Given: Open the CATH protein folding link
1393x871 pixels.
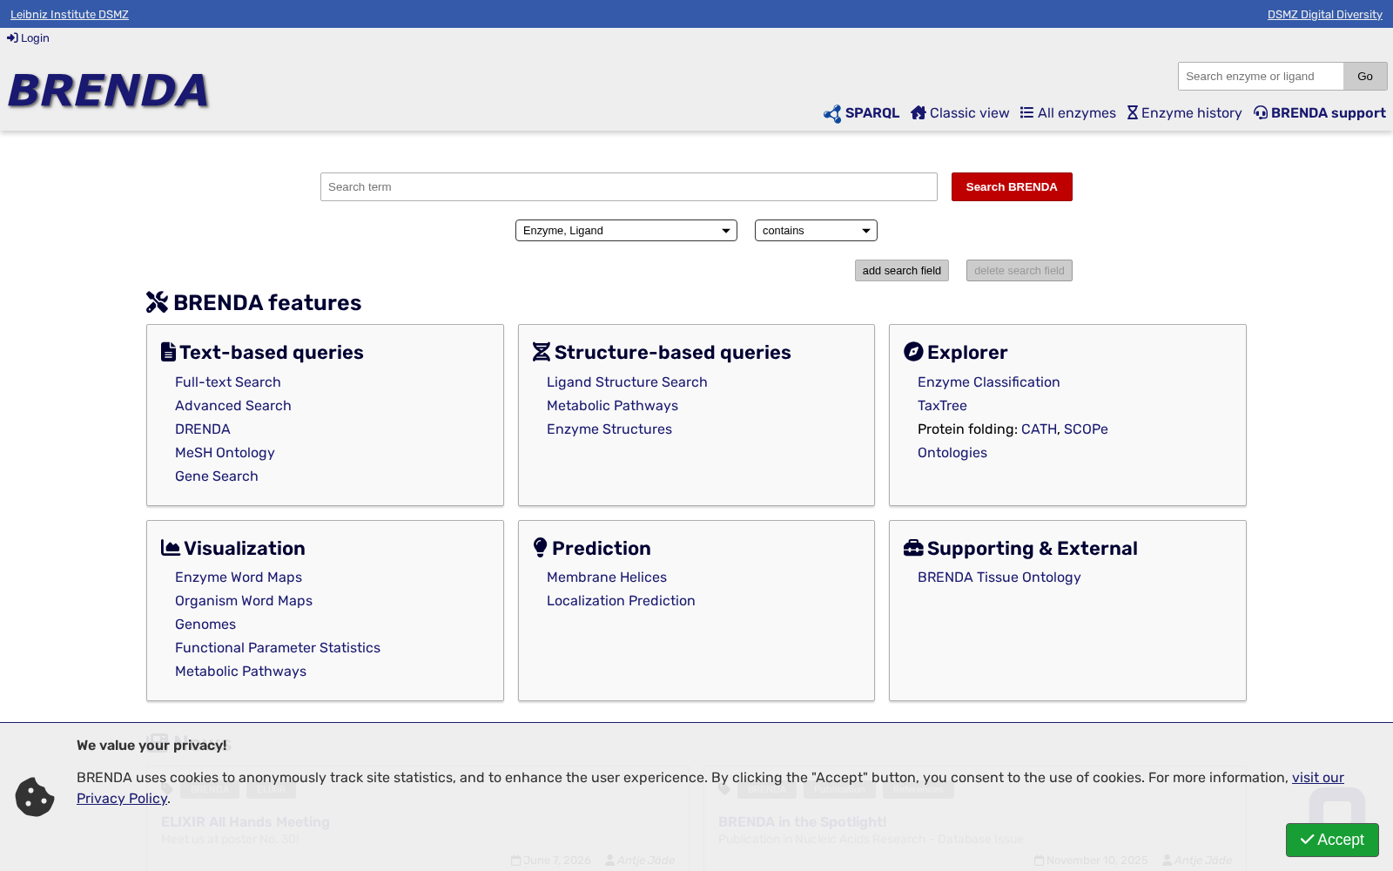Looking at the screenshot, I should click(x=1039, y=429).
